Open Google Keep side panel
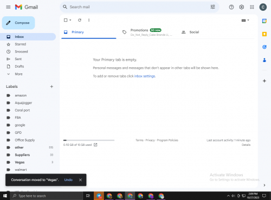271x200 pixels. click(x=264, y=34)
